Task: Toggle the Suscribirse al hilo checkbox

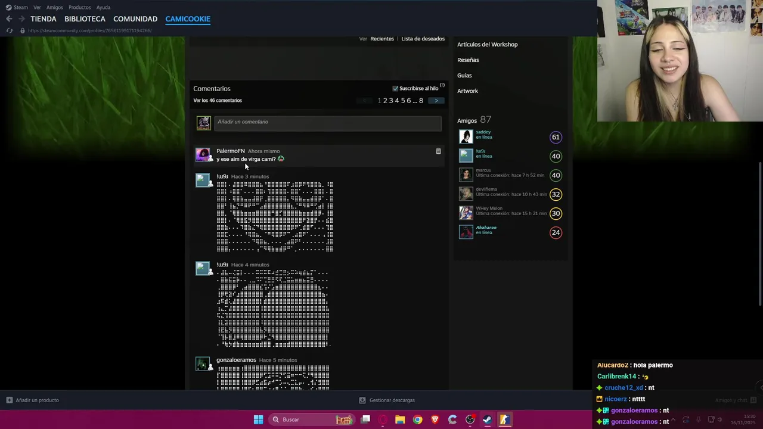Action: pyautogui.click(x=395, y=89)
